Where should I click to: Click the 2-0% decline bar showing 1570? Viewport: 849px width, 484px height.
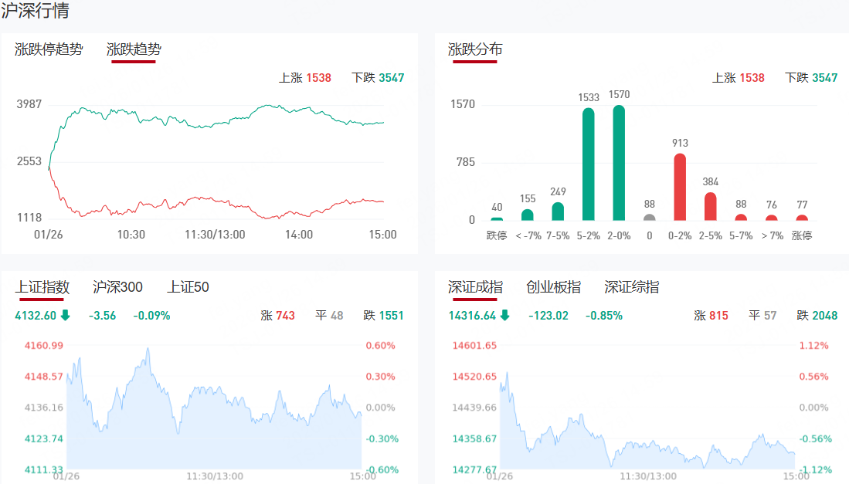(x=619, y=163)
